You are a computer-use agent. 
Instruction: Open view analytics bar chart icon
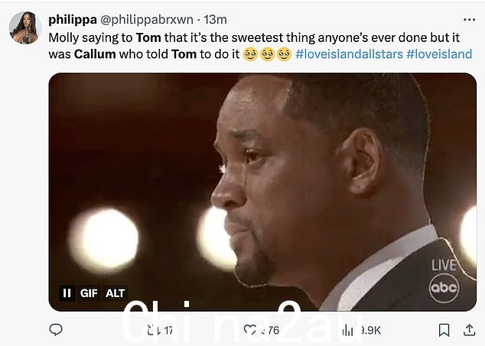click(x=347, y=331)
